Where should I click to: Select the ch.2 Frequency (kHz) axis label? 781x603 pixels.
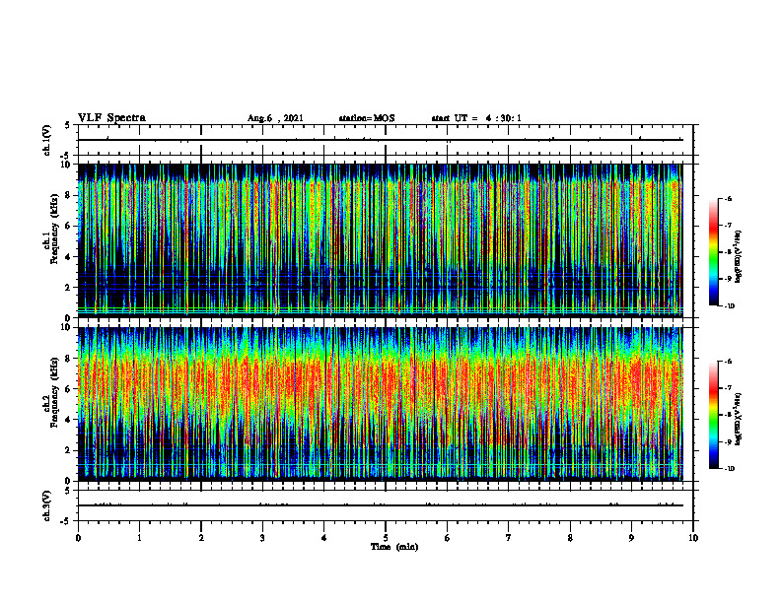[51, 392]
